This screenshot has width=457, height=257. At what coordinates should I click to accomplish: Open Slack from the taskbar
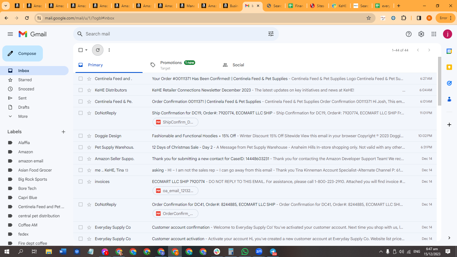point(217,252)
